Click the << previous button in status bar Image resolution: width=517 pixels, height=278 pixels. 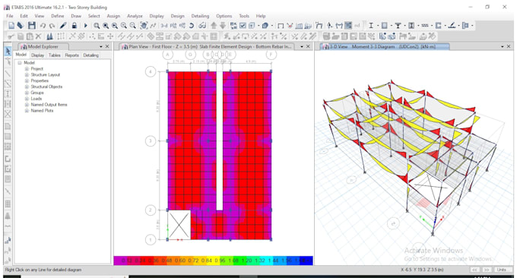click(x=474, y=270)
